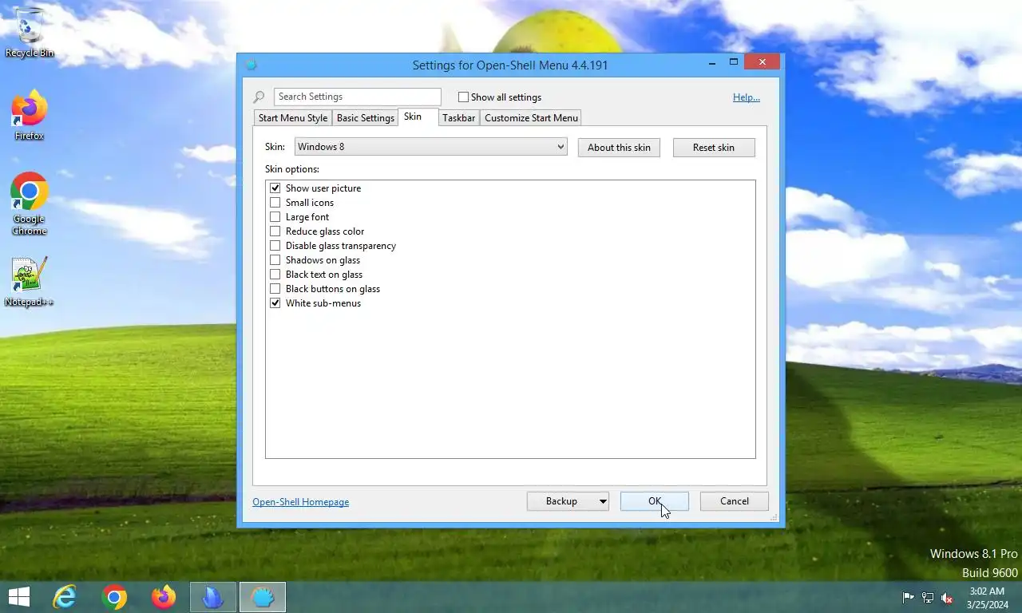Image resolution: width=1022 pixels, height=613 pixels.
Task: Click the Open-Shell shell taskbar icon
Action: [x=263, y=597]
